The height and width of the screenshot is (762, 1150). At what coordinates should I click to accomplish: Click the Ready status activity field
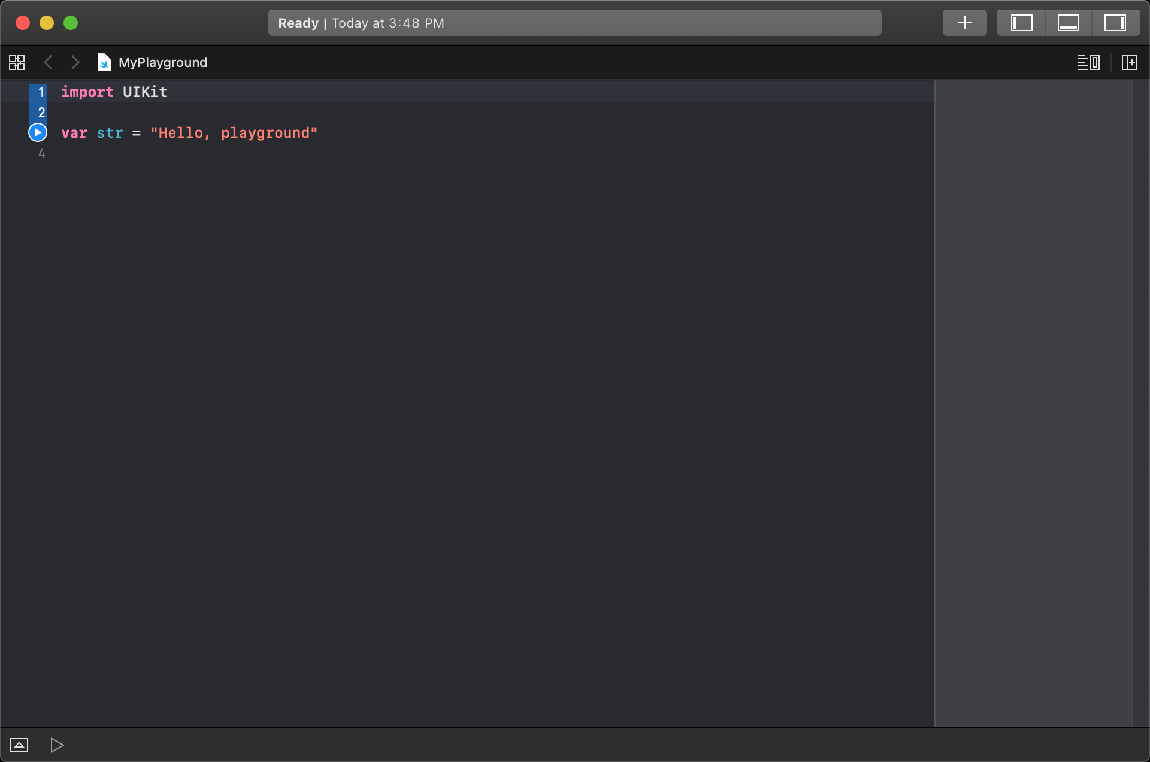point(574,23)
